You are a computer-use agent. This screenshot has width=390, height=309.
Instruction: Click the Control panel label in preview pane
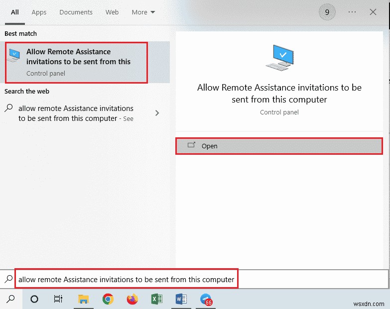tap(279, 112)
